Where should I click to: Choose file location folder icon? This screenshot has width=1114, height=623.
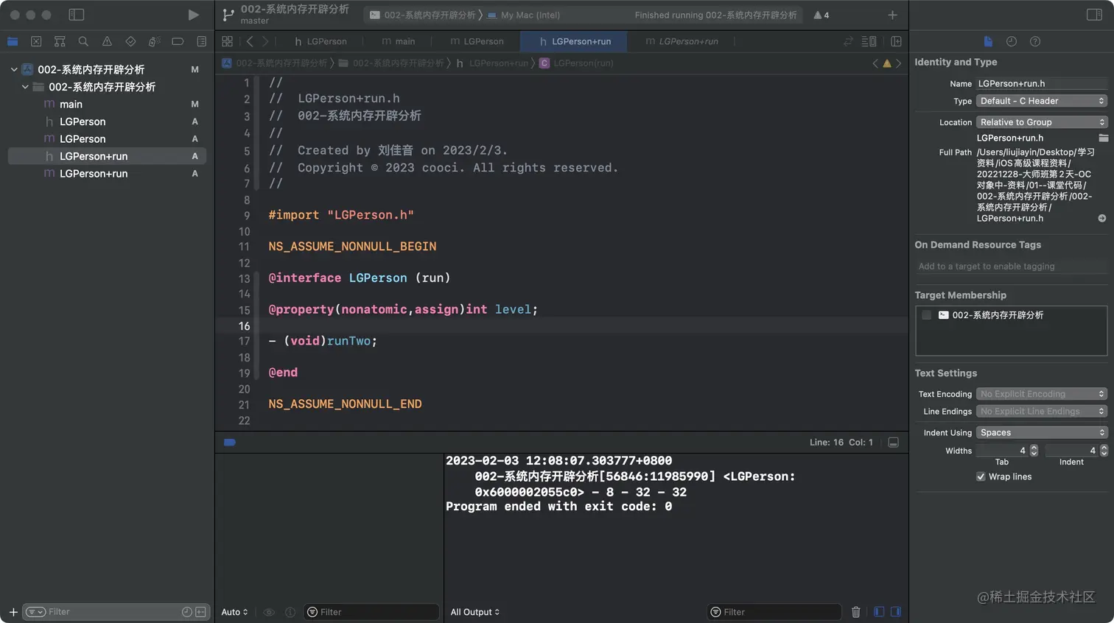[x=1103, y=138]
